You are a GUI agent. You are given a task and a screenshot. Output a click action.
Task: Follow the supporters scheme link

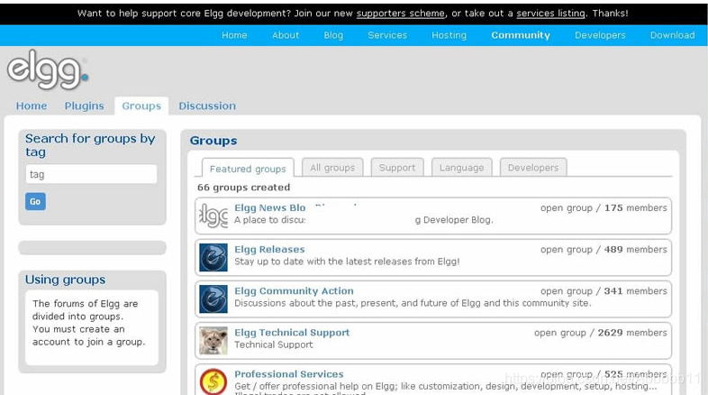[401, 14]
